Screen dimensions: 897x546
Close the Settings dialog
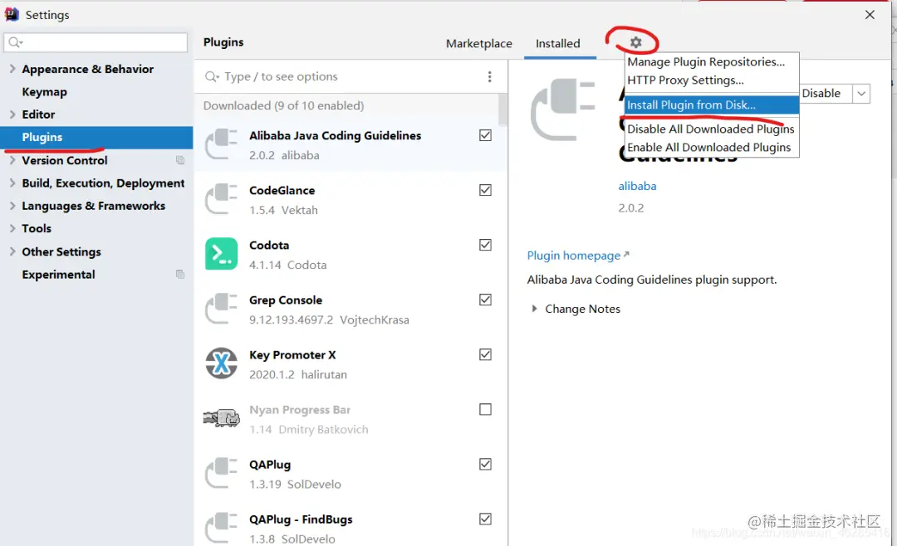point(870,14)
